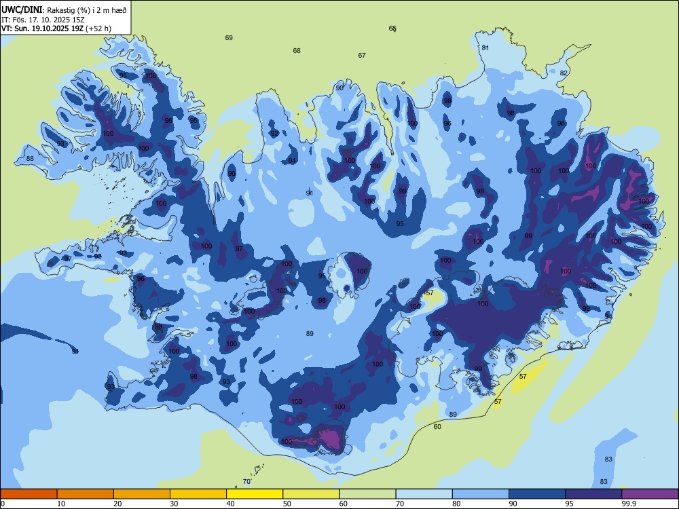Select the humidity value '67' on the map
This screenshot has height=509, width=679.
(362, 56)
